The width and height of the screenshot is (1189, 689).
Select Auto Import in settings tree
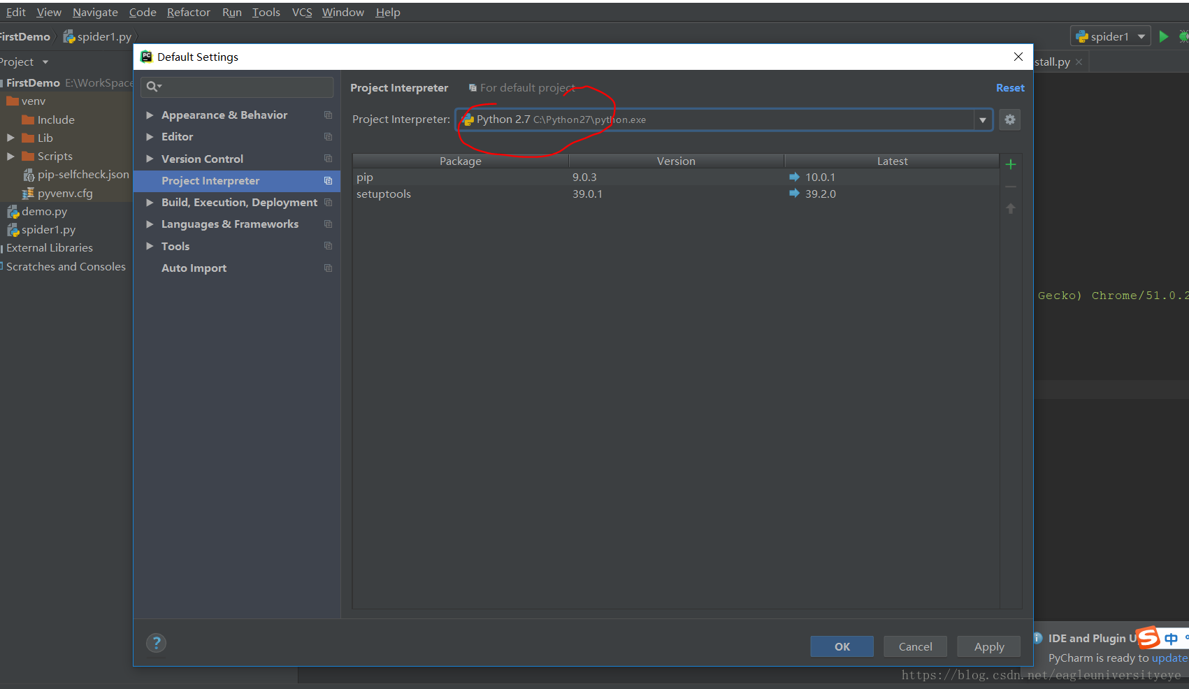coord(237,268)
